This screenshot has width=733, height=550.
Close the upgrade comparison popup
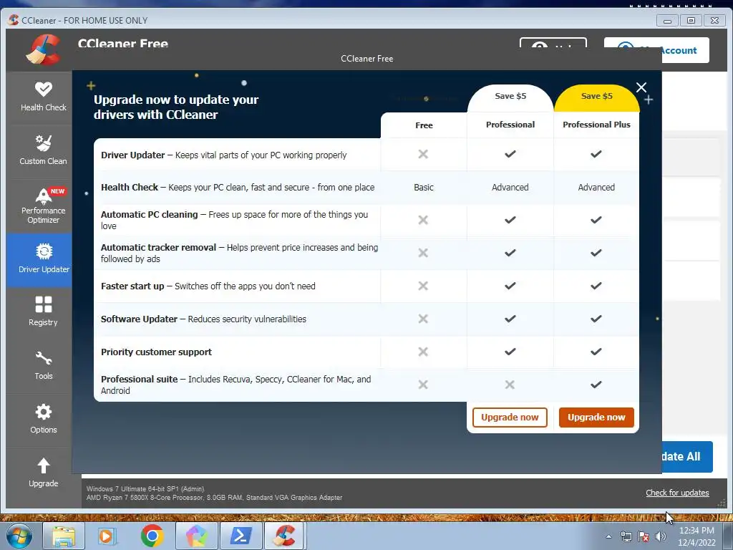click(641, 87)
